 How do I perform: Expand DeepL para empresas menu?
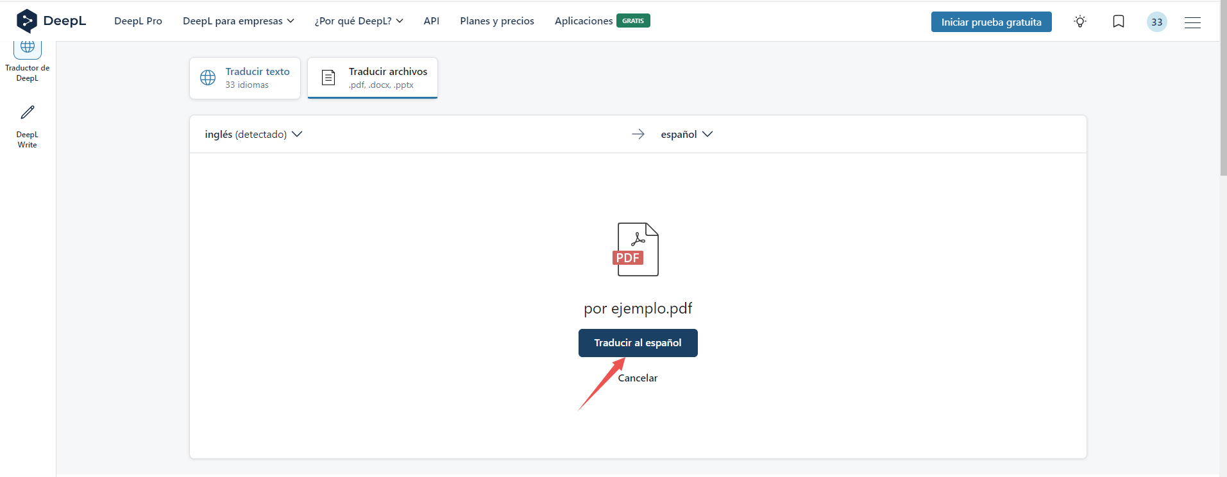tap(239, 21)
